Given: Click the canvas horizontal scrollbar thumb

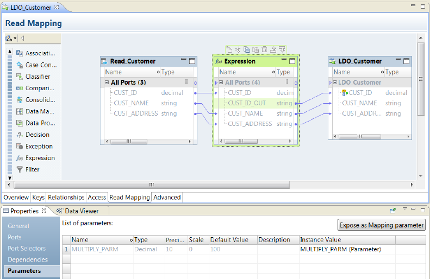Looking at the screenshot, I should click(x=152, y=185).
